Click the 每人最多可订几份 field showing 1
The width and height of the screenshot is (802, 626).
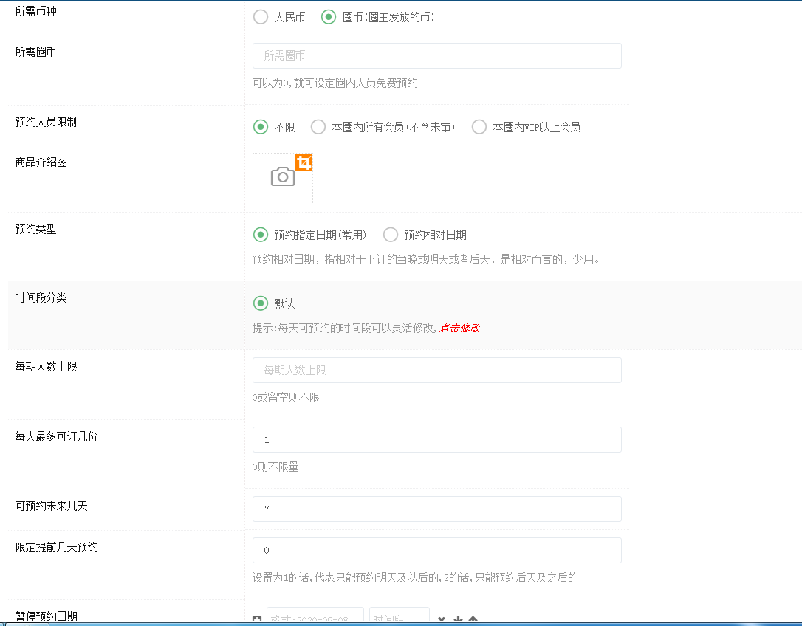(436, 439)
